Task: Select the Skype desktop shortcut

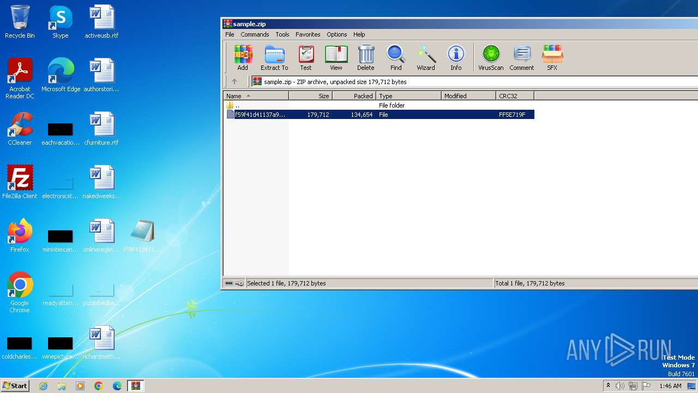Action: pos(60,22)
